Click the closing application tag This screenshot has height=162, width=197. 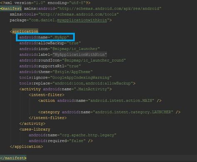pyautogui.click(x=27, y=147)
